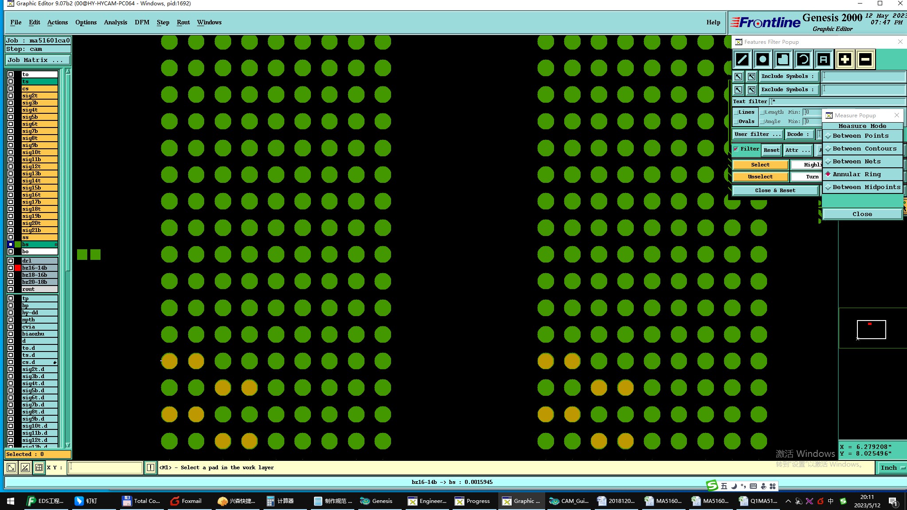
Task: Click the grid snap icon left of XY
Action: pos(39,467)
